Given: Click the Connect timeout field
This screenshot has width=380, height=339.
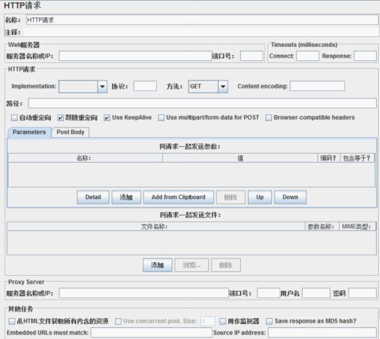Looking at the screenshot, I should (x=308, y=56).
